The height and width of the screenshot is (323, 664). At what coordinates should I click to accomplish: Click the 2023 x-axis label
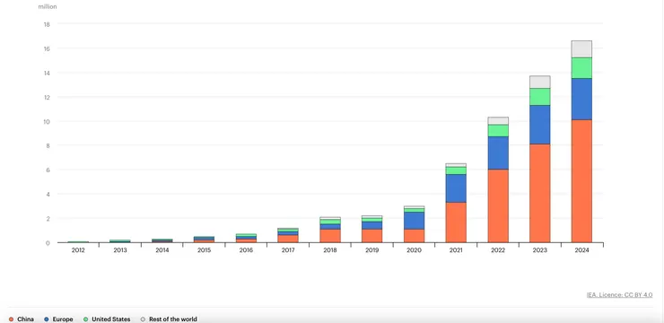click(x=540, y=250)
